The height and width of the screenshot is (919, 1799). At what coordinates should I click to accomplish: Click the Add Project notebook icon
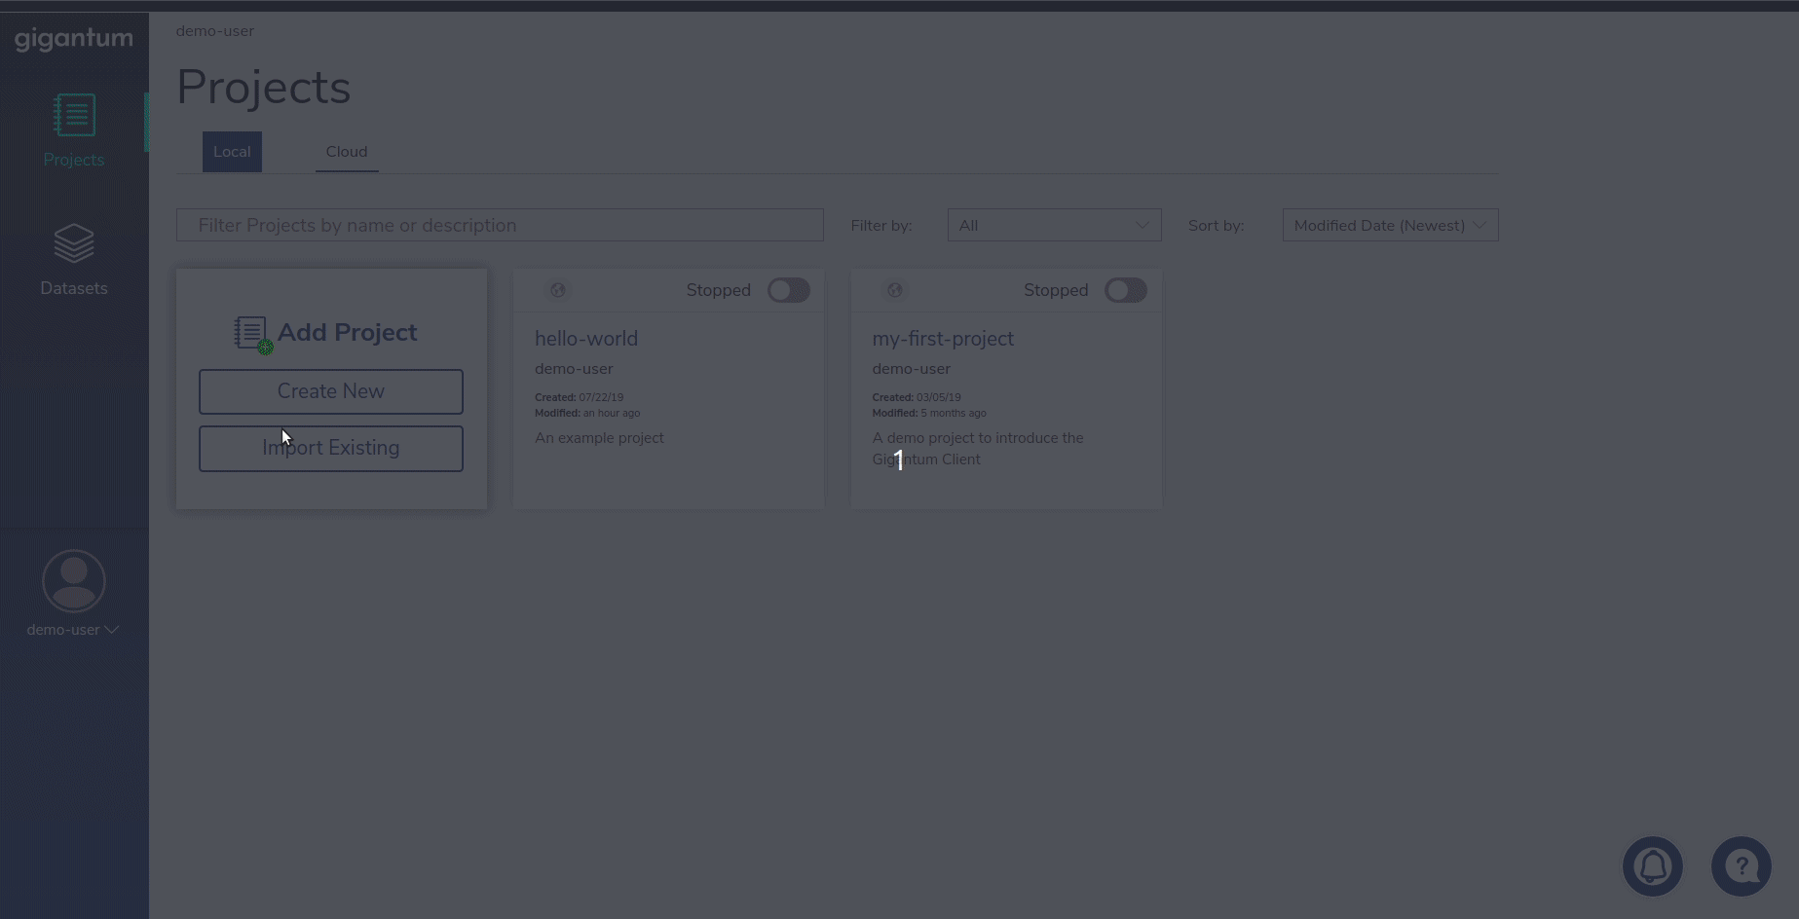(x=252, y=334)
